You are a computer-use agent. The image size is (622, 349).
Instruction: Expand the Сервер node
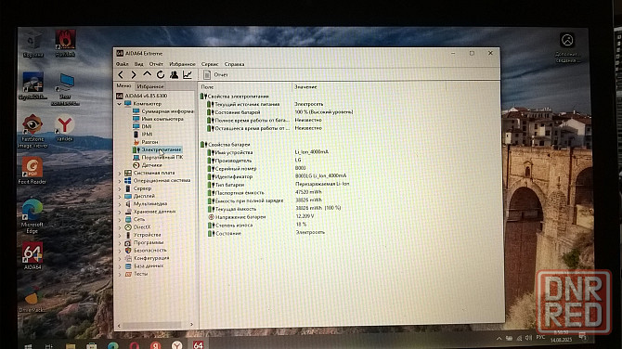tap(120, 188)
